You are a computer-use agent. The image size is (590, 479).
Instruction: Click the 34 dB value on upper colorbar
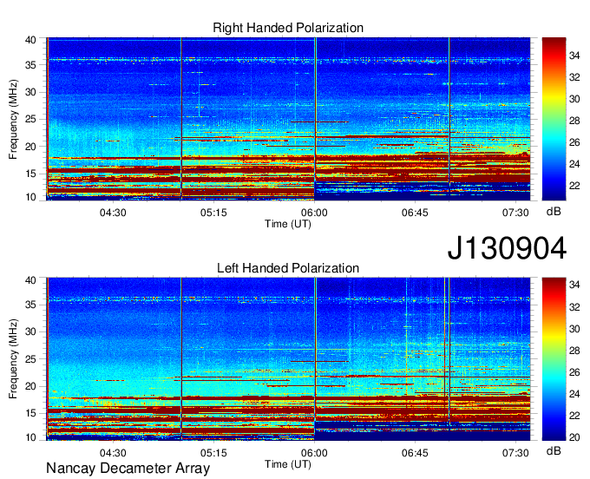[x=574, y=56]
